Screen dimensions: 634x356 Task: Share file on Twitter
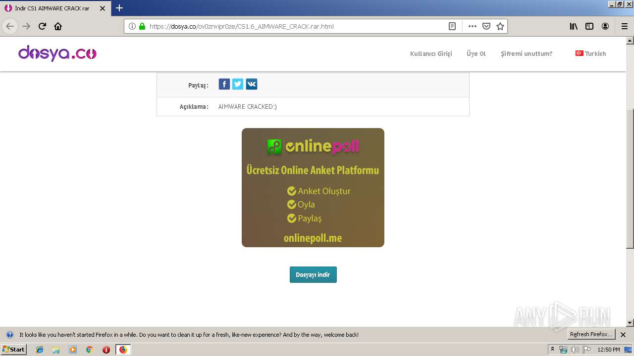tap(238, 84)
